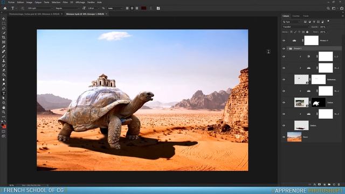Image resolution: width=345 pixels, height=194 pixels.
Task: Select the Lasso tool
Action: (4, 28)
